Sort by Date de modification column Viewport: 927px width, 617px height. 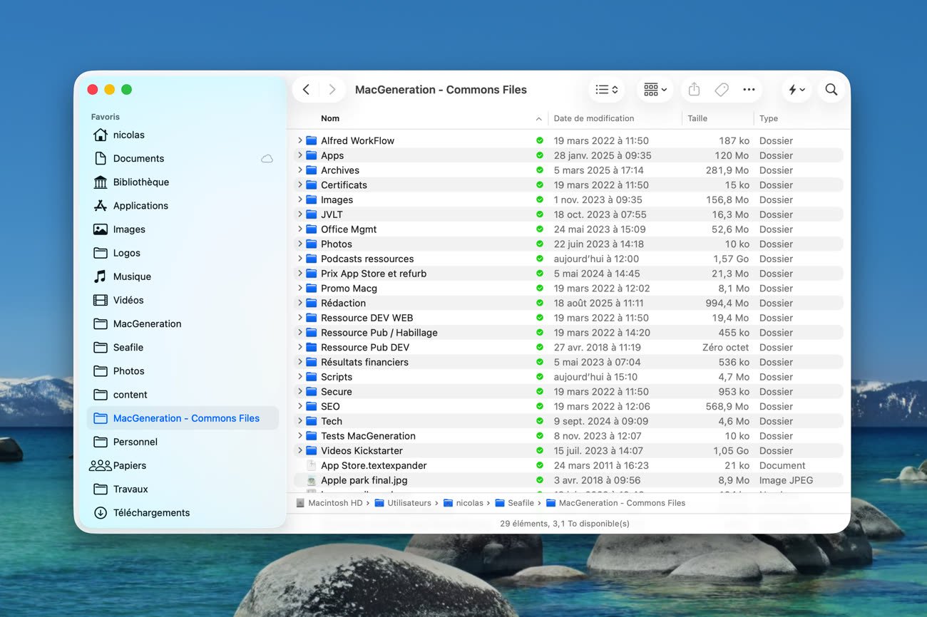pos(593,119)
